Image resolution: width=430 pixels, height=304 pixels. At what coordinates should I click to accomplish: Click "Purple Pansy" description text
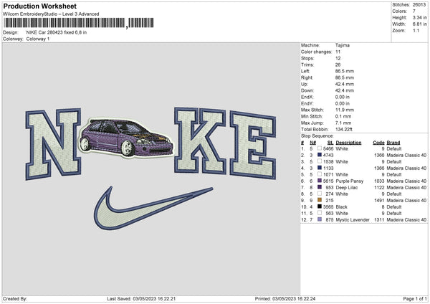(x=350, y=181)
